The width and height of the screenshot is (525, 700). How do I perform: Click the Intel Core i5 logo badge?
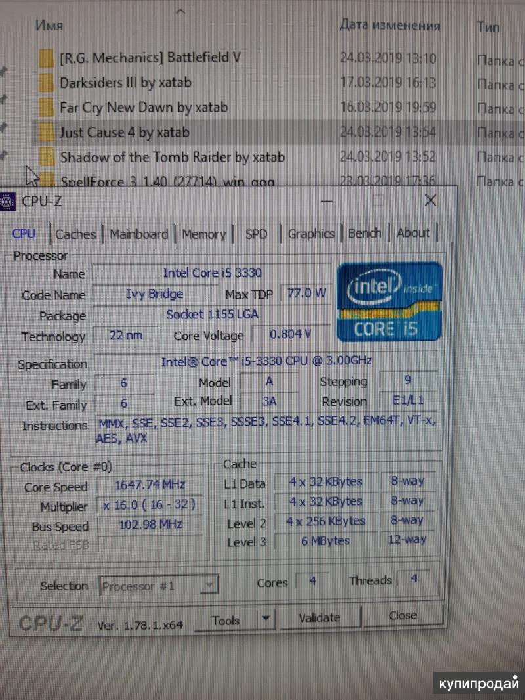tap(389, 301)
